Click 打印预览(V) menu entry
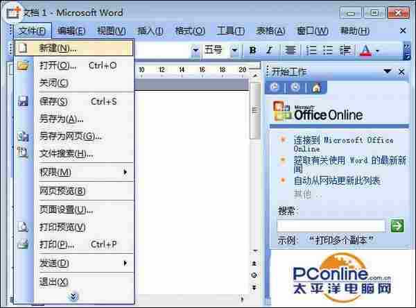This screenshot has width=416, height=308. click(x=62, y=227)
